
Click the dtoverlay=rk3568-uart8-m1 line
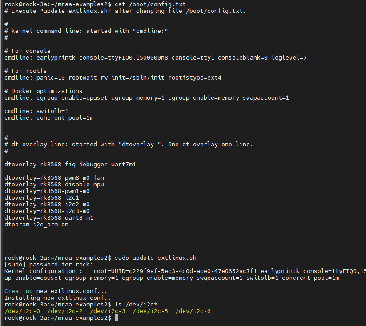point(49,218)
